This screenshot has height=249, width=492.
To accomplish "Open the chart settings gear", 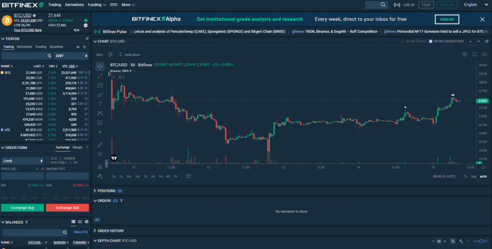I will coord(465,54).
